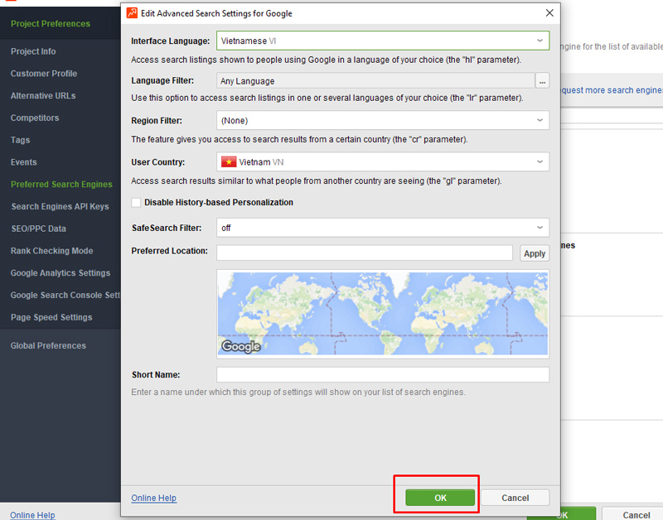
Task: Open Online Help link in dialog
Action: (154, 498)
